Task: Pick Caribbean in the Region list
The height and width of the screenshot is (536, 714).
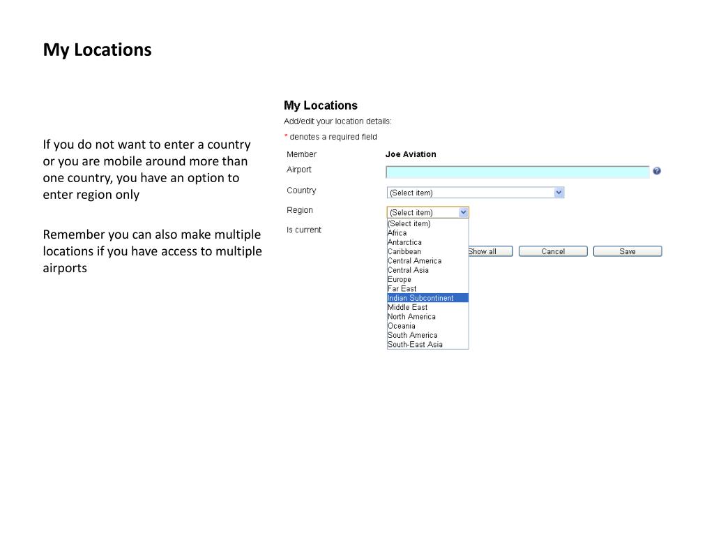Action: click(x=427, y=251)
